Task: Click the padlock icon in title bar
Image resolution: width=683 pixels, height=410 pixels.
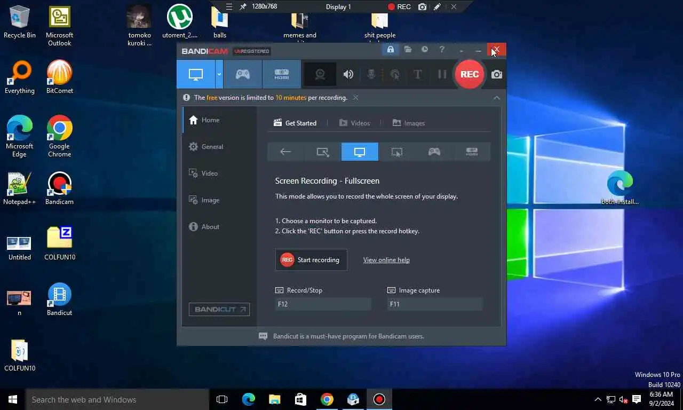Action: (391, 50)
